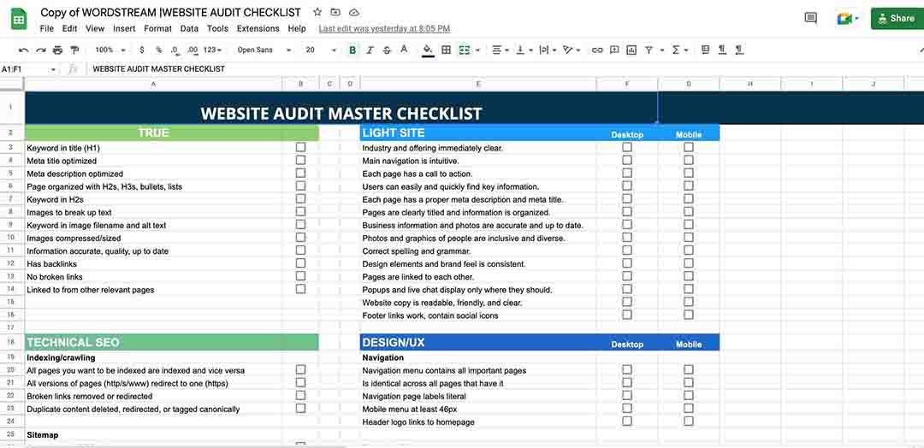Viewport: 924px width, 448px height.
Task: Check Desktop box for 'Main navigation is intuitive'
Action: (x=627, y=160)
